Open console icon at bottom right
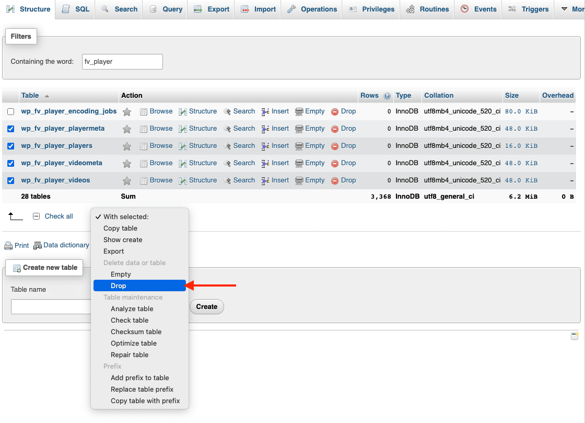 click(575, 336)
